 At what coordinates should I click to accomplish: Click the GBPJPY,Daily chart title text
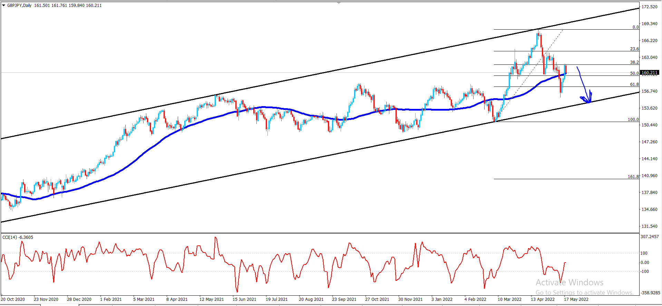pyautogui.click(x=19, y=6)
